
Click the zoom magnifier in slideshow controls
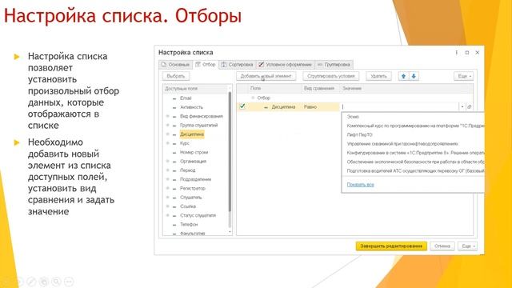click(57, 281)
